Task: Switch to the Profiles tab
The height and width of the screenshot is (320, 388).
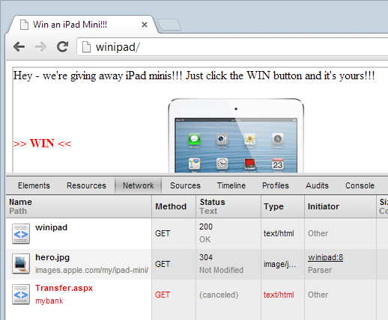Action: coord(276,185)
